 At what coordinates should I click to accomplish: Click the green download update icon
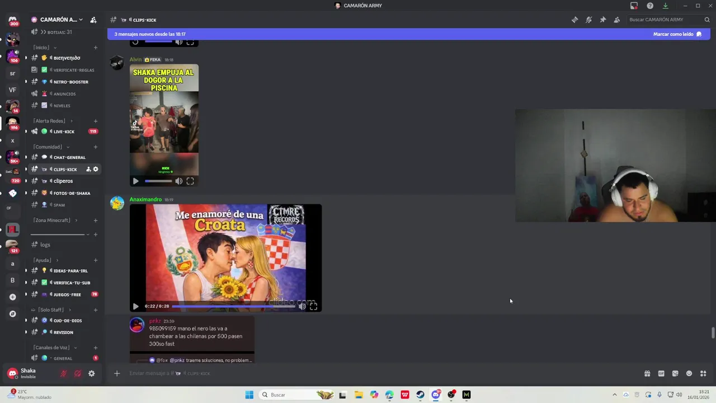point(666,6)
